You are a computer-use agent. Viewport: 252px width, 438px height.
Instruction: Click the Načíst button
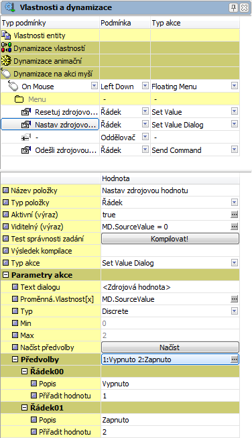click(170, 347)
